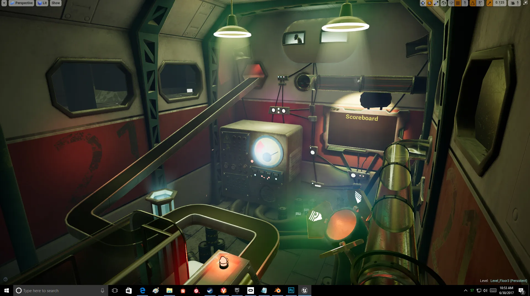The image size is (530, 296).
Task: Click the Show flags button
Action: coord(55,3)
